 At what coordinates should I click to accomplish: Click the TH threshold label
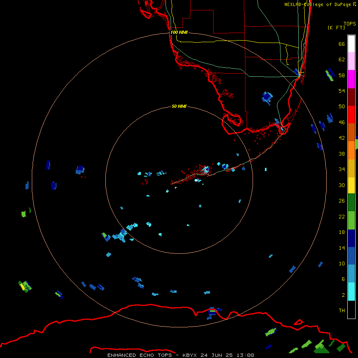[342, 311]
